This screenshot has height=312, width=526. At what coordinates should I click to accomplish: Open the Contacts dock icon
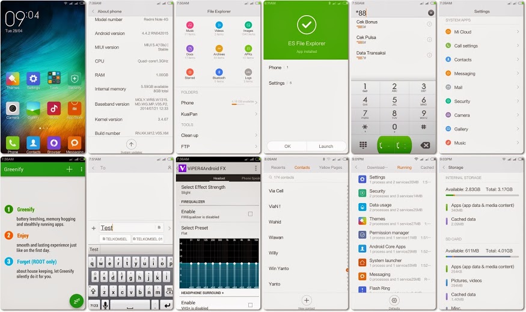point(33,143)
